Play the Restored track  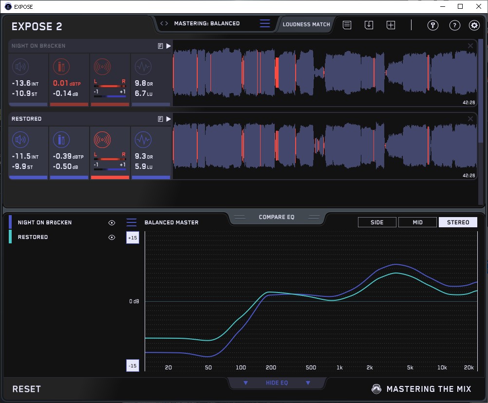(169, 119)
